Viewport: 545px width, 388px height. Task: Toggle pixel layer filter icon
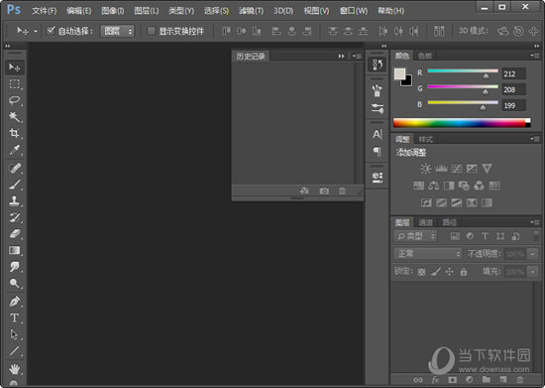(x=455, y=236)
